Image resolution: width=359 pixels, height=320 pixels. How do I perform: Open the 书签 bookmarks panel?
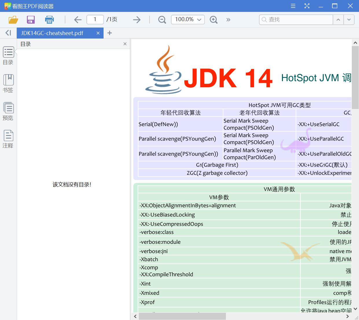[8, 83]
